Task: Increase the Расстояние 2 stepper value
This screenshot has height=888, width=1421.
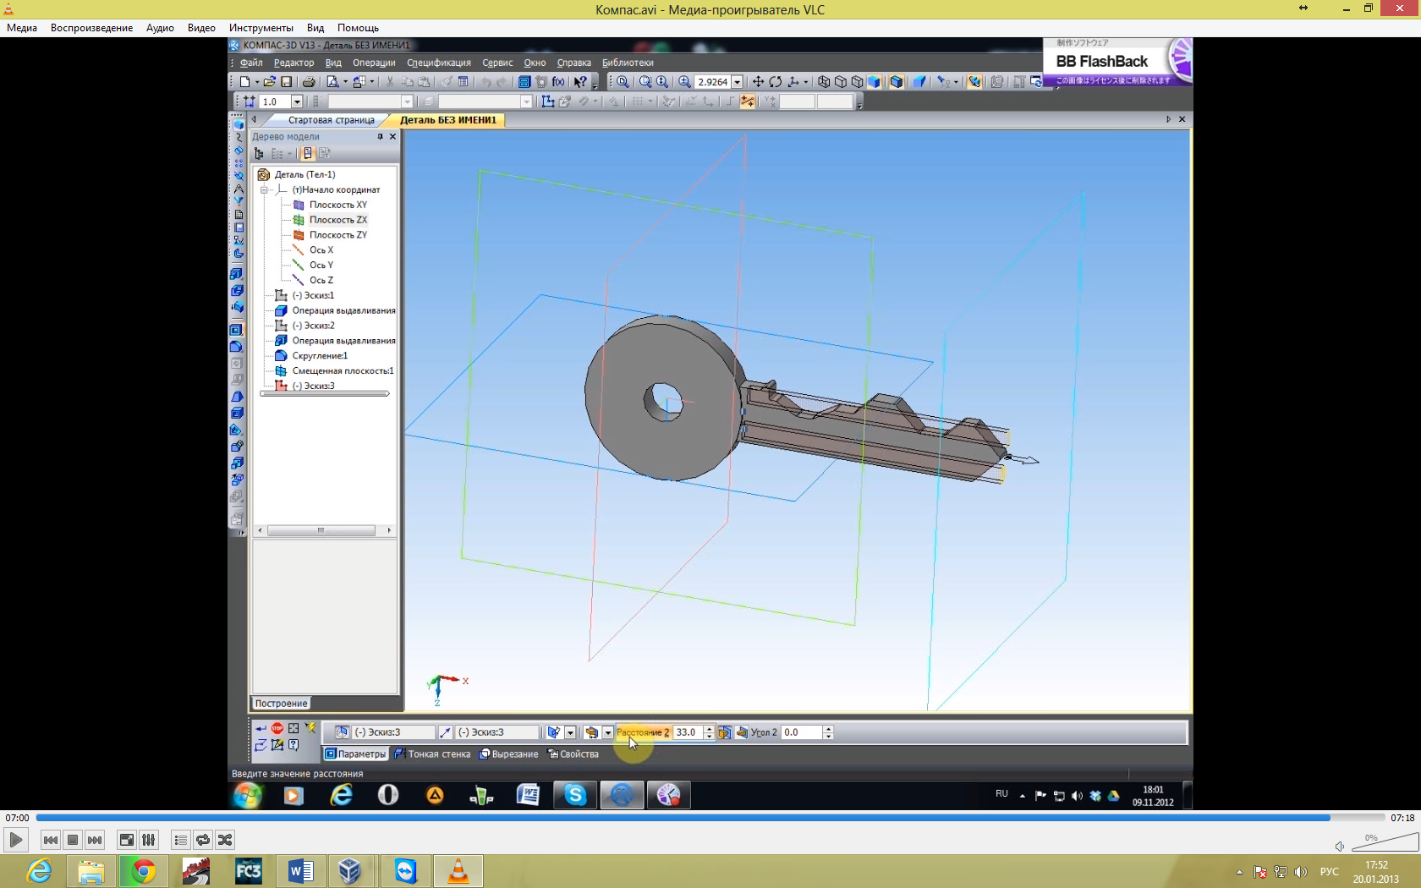Action: [x=709, y=729]
